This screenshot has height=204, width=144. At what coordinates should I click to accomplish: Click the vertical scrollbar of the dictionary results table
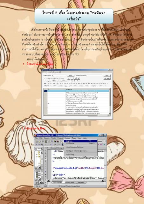point(110,101)
